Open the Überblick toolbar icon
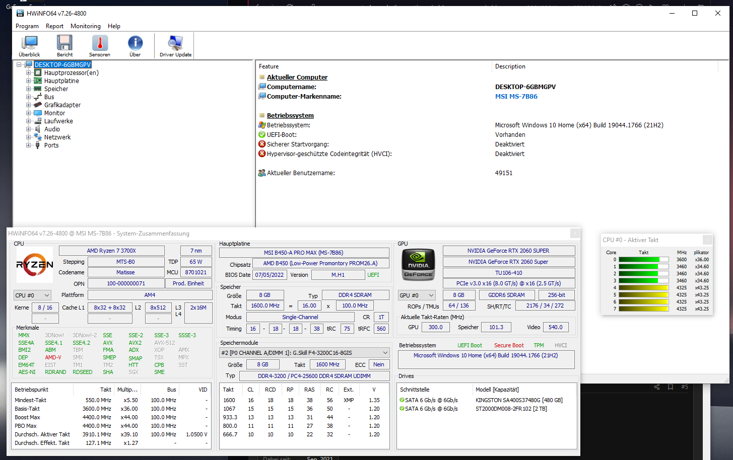733x460 pixels. point(30,43)
